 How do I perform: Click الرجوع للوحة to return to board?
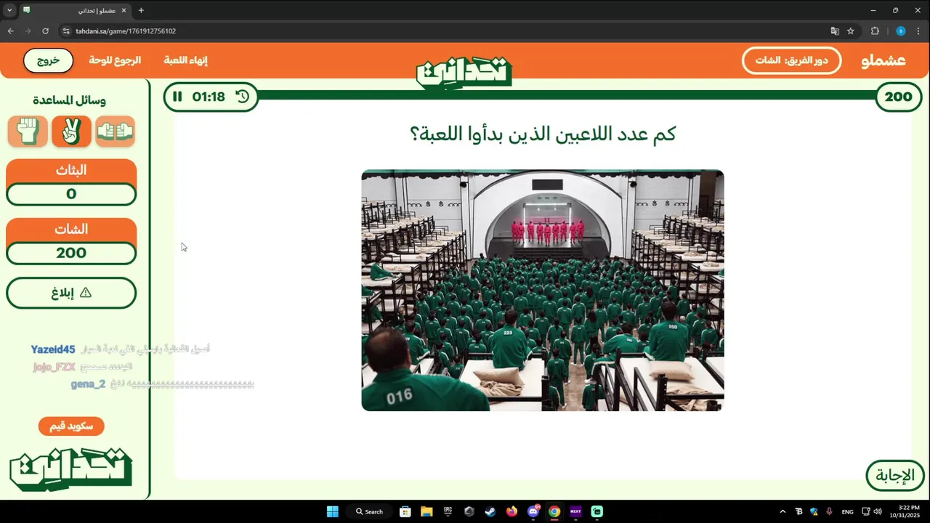click(115, 60)
